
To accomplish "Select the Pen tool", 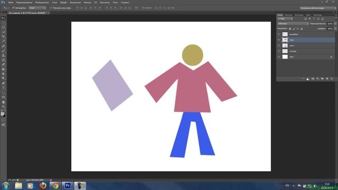I will coord(3,83).
